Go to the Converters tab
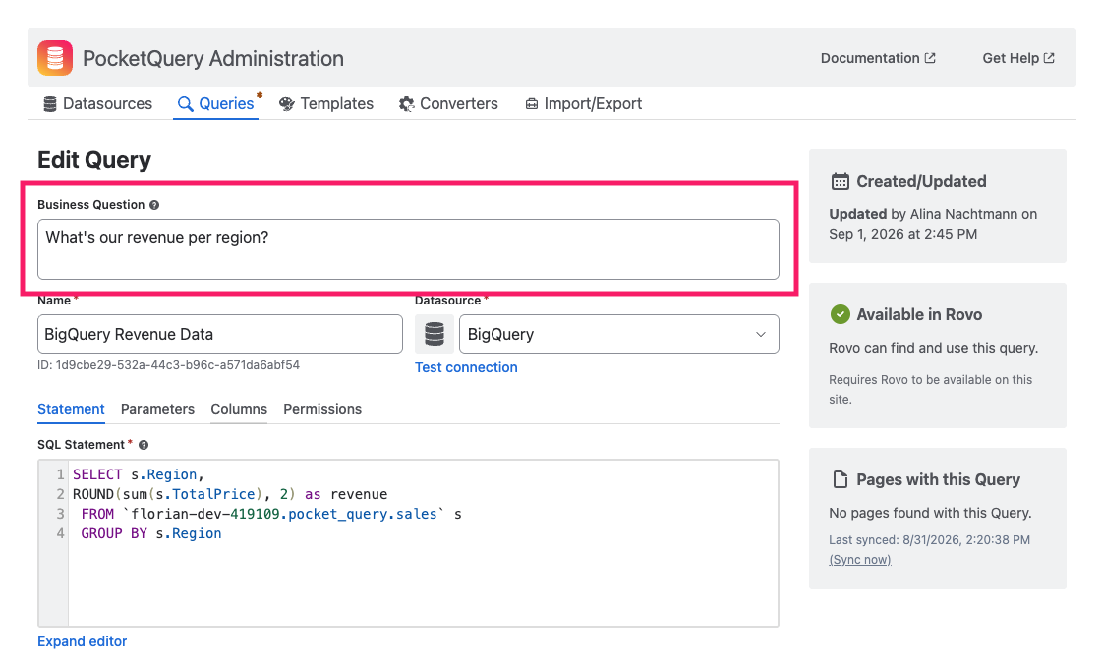The image size is (1102, 664). [x=448, y=104]
